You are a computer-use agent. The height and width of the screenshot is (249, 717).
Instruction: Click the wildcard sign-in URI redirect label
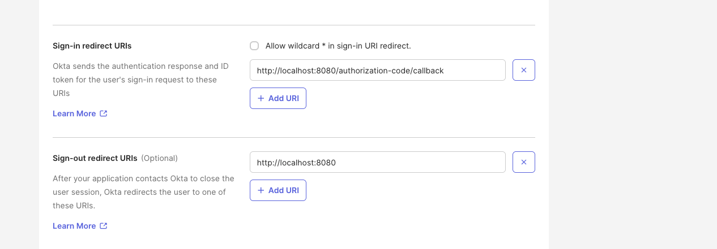[x=338, y=46]
